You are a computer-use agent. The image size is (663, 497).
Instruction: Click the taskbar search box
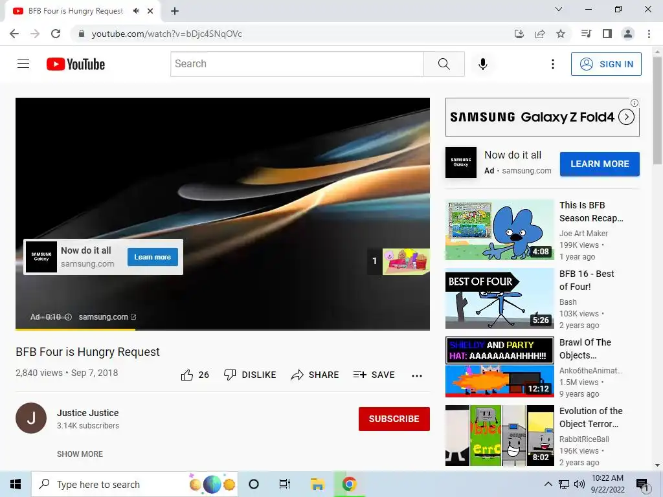tap(135, 484)
